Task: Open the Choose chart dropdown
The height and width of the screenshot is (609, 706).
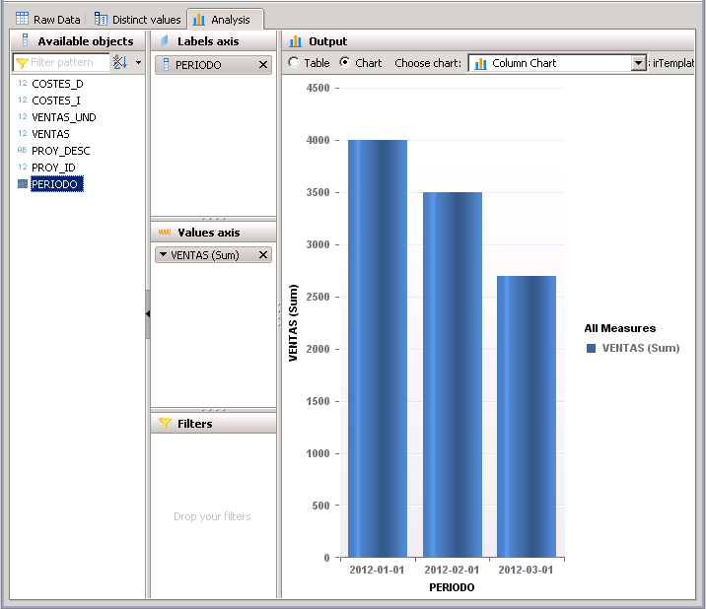Action: pos(637,63)
